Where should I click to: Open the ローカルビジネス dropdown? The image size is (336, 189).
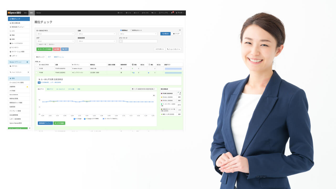point(55,34)
